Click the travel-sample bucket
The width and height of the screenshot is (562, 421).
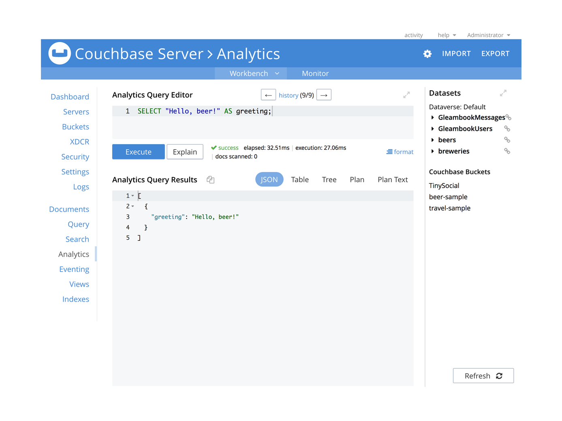click(x=450, y=208)
